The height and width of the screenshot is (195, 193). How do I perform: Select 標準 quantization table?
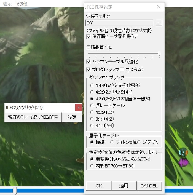click(x=97, y=142)
